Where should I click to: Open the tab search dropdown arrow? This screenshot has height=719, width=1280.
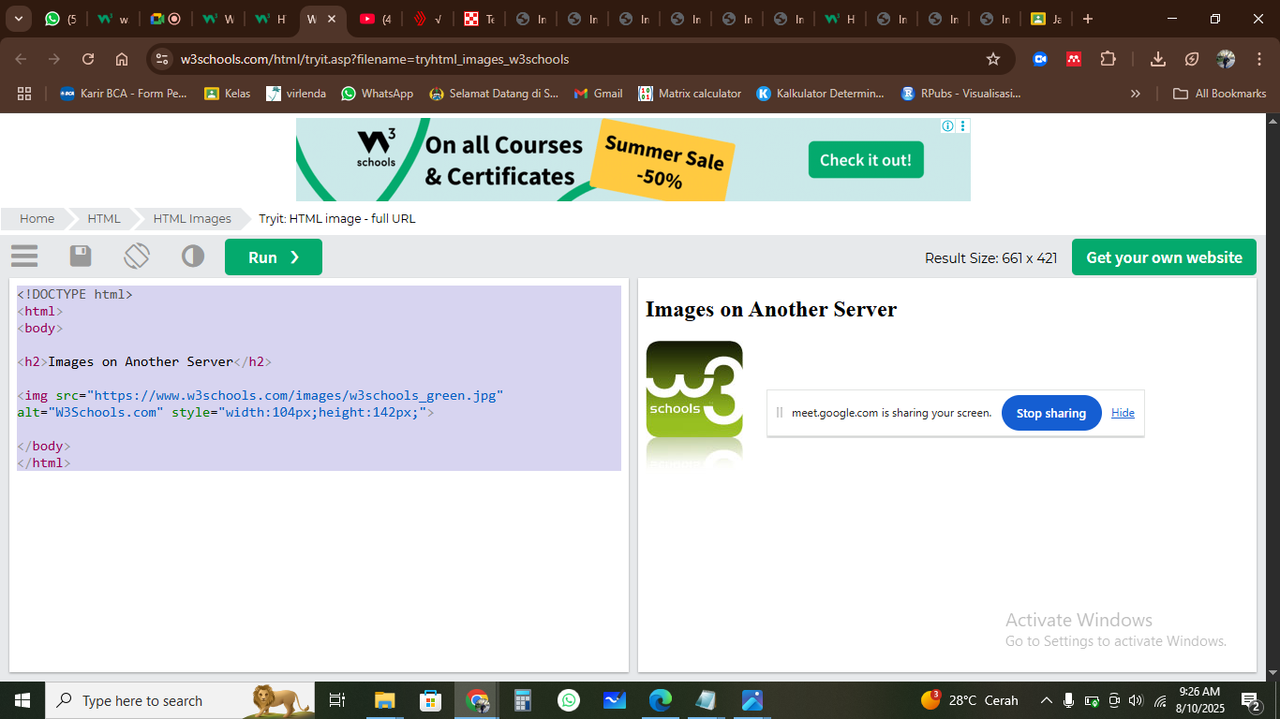(18, 19)
